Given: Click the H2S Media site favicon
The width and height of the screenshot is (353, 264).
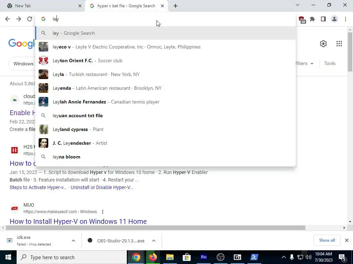Looking at the screenshot, I should [x=14, y=150].
